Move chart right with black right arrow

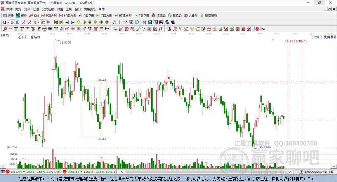coord(73,22)
